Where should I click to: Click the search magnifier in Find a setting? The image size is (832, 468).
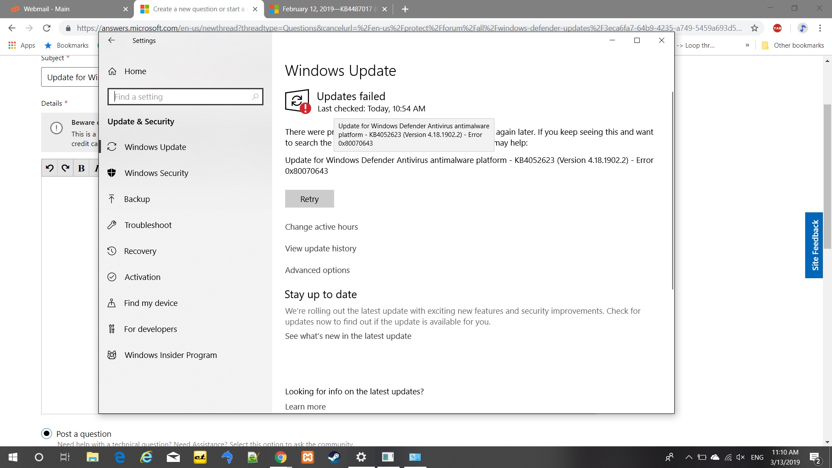[255, 97]
